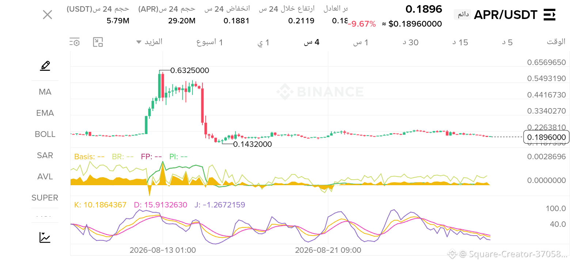Click the 24h low value 0.1881
Image resolution: width=570 pixels, height=263 pixels.
[x=236, y=21]
